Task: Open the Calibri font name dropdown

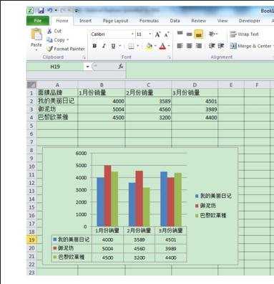Action: click(x=132, y=34)
